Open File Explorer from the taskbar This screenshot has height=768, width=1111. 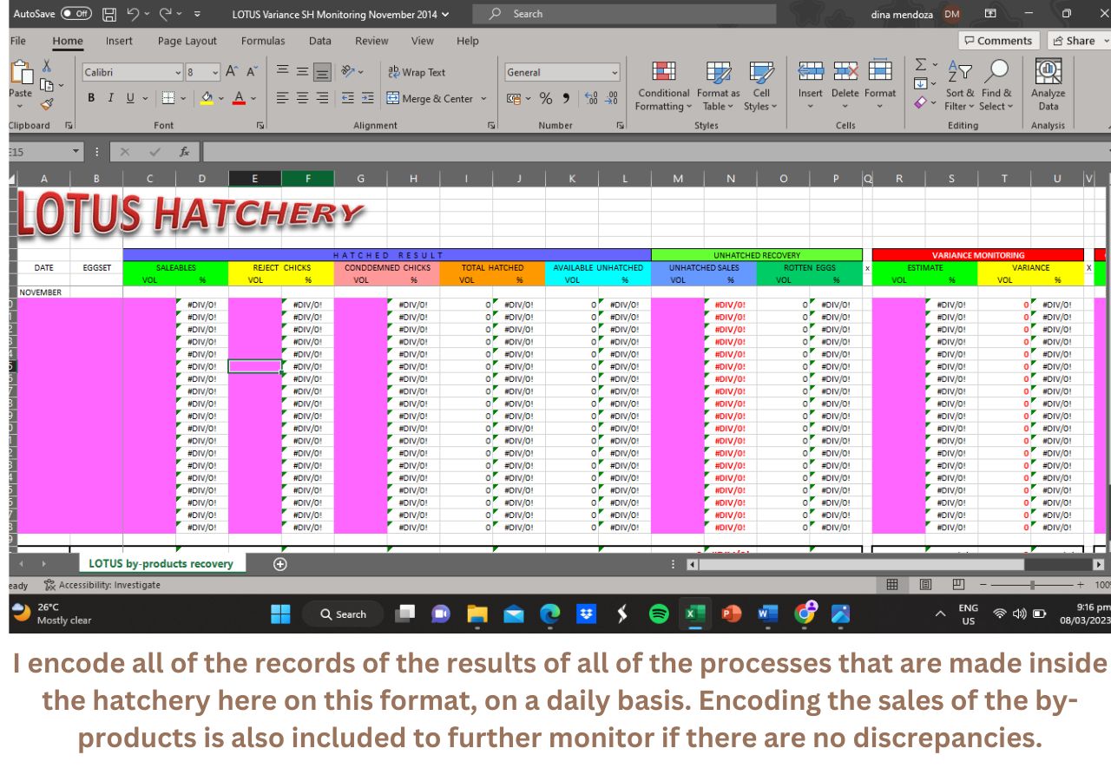(x=477, y=614)
